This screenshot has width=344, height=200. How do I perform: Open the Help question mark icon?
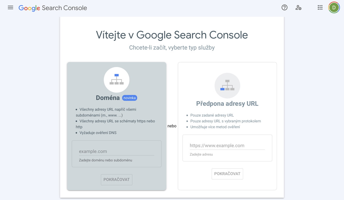pyautogui.click(x=284, y=8)
